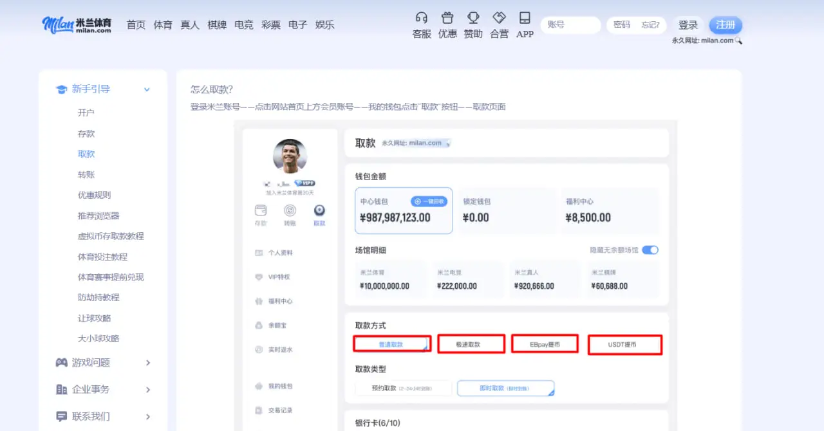824x431 pixels.
Task: Select the 存款 deposit wallet icon
Action: (260, 212)
